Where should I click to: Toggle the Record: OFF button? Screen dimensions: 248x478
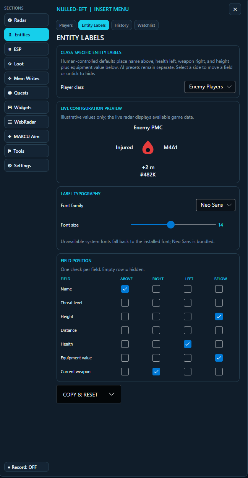(26, 467)
